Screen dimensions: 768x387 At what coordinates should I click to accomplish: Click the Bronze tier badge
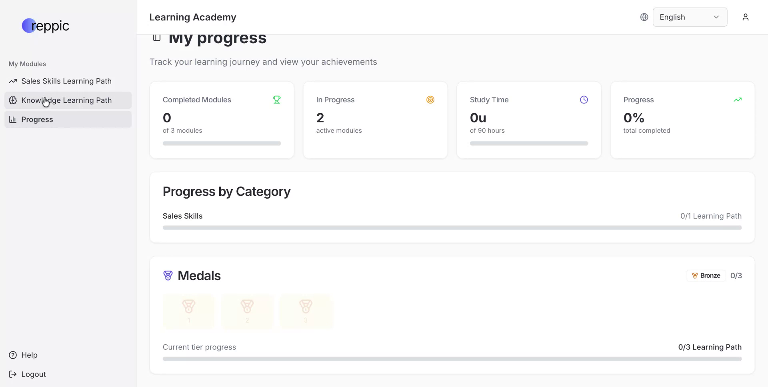pyautogui.click(x=706, y=275)
